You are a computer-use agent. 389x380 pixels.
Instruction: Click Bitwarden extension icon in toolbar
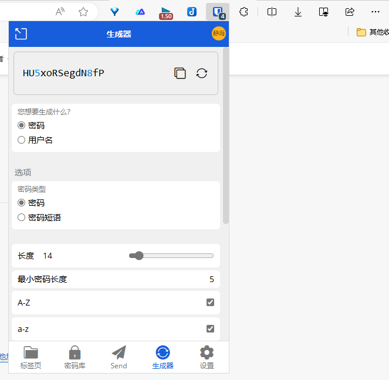[218, 12]
